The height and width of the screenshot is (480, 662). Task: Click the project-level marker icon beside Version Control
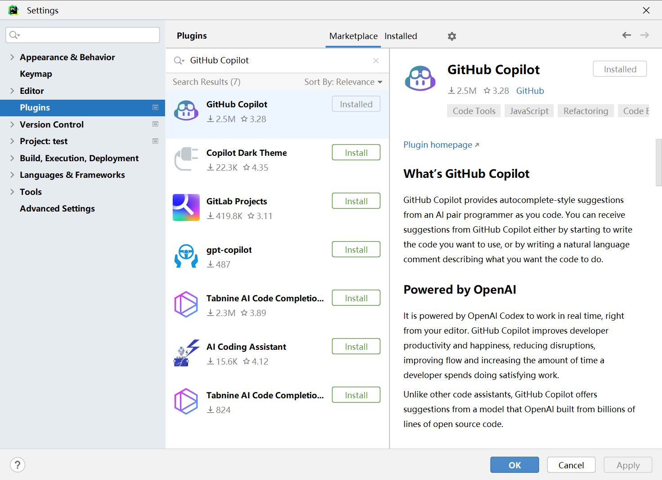(156, 124)
